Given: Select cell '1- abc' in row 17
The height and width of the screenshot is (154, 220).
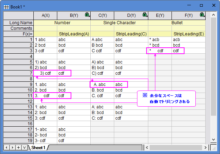Looking at the screenshot, I should (45, 129).
